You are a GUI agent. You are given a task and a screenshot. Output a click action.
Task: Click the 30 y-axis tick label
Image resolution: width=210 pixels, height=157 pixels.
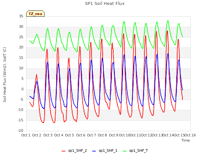pyautogui.click(x=21, y=26)
